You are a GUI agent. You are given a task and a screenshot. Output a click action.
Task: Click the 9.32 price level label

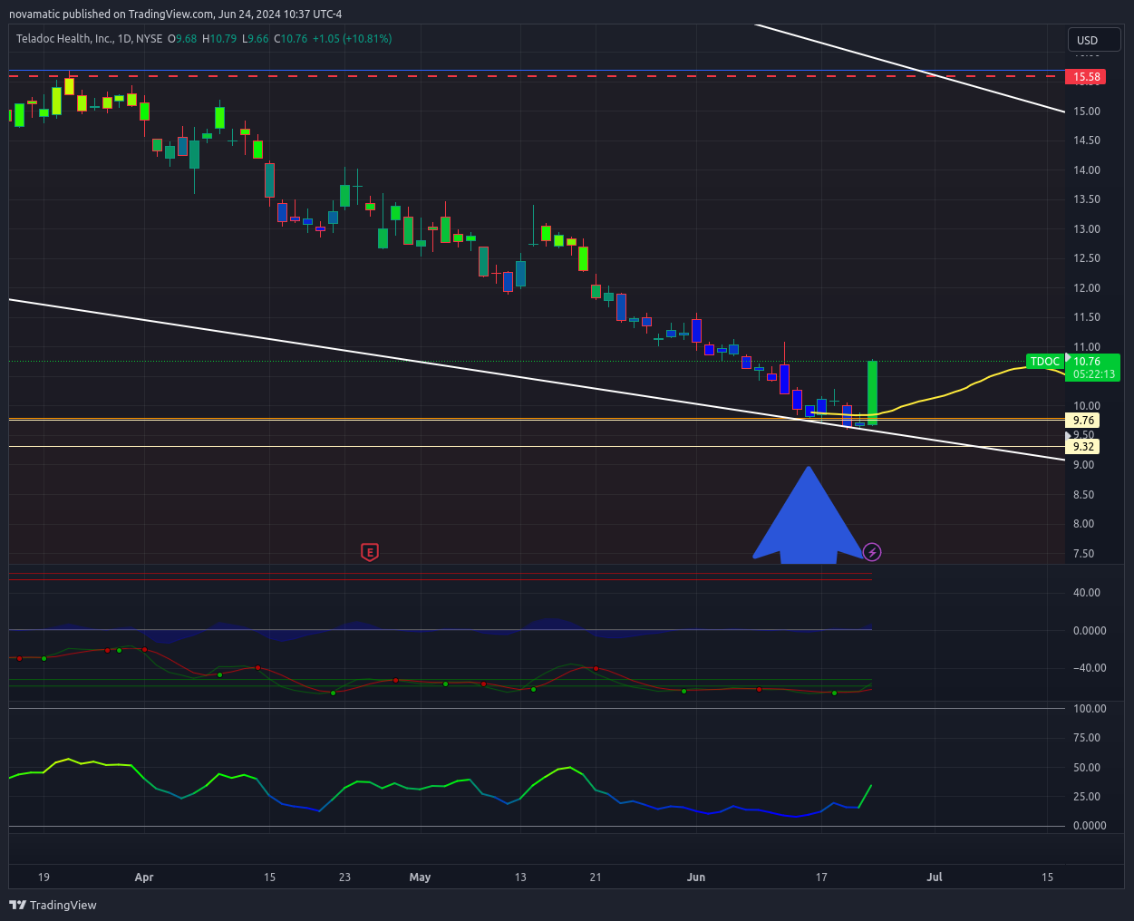click(1083, 447)
